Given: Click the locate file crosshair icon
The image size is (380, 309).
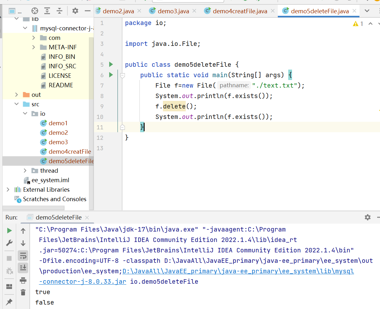Looking at the screenshot, I should [x=35, y=11].
